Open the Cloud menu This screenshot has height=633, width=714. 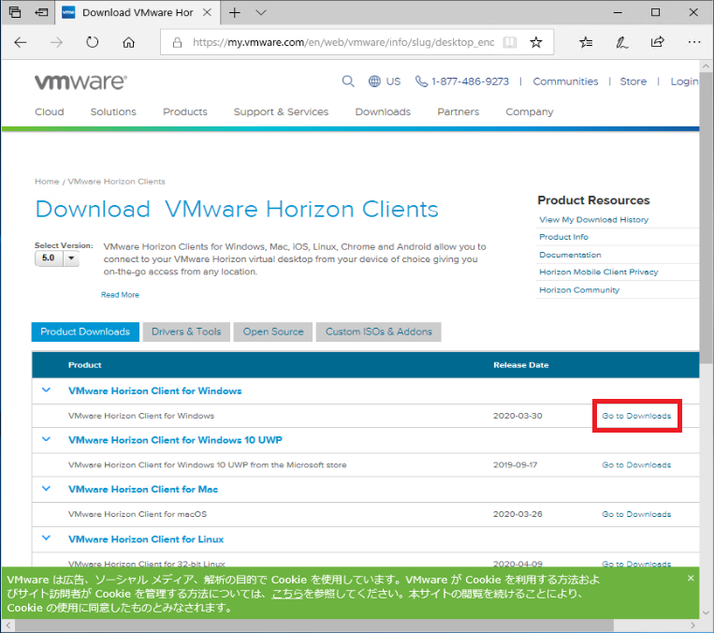(50, 111)
